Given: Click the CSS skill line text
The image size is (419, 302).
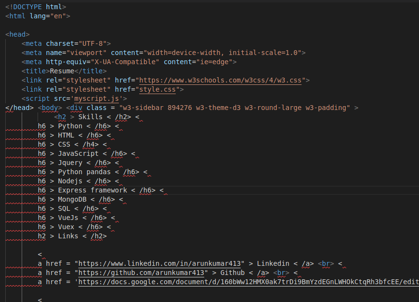Looking at the screenshot, I should pos(64,144).
